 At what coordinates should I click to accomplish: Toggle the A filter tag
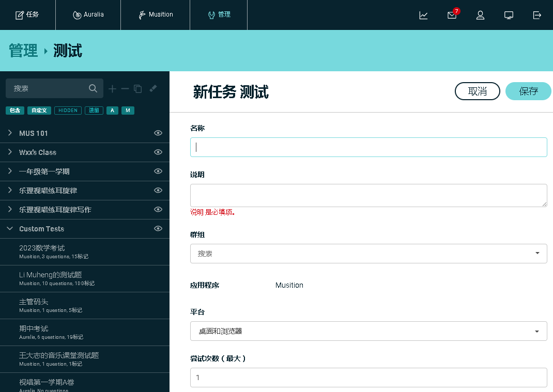[x=113, y=111]
